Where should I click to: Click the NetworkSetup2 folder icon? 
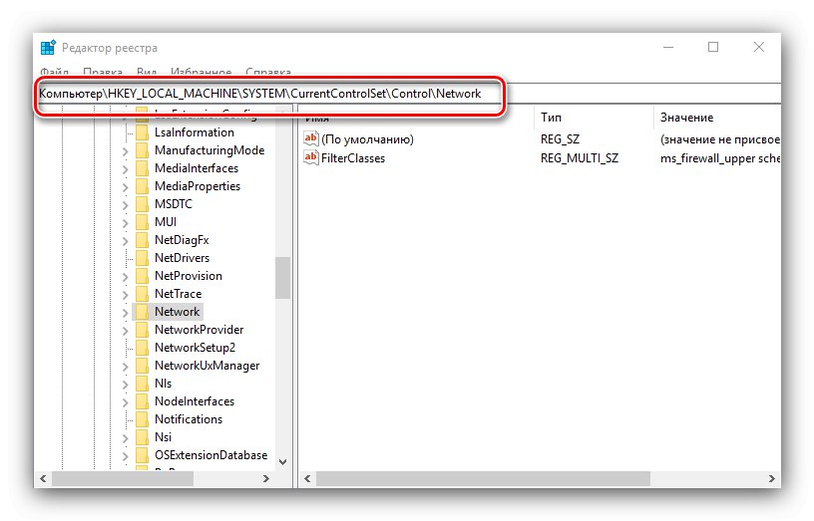142,348
